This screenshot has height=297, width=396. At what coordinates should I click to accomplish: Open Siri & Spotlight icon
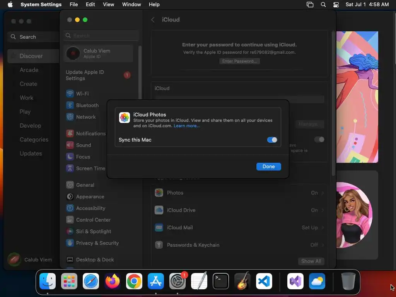tap(70, 232)
